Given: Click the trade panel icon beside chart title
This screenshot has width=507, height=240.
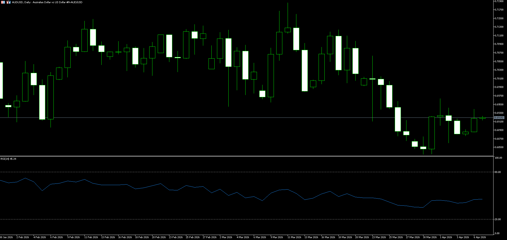Looking at the screenshot, I should (x=8, y=2).
